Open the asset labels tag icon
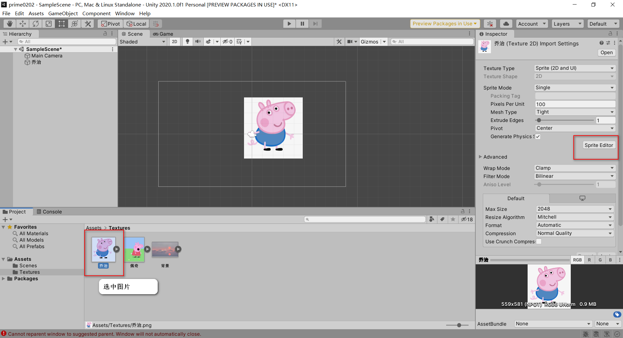623x338 pixels. [617, 314]
